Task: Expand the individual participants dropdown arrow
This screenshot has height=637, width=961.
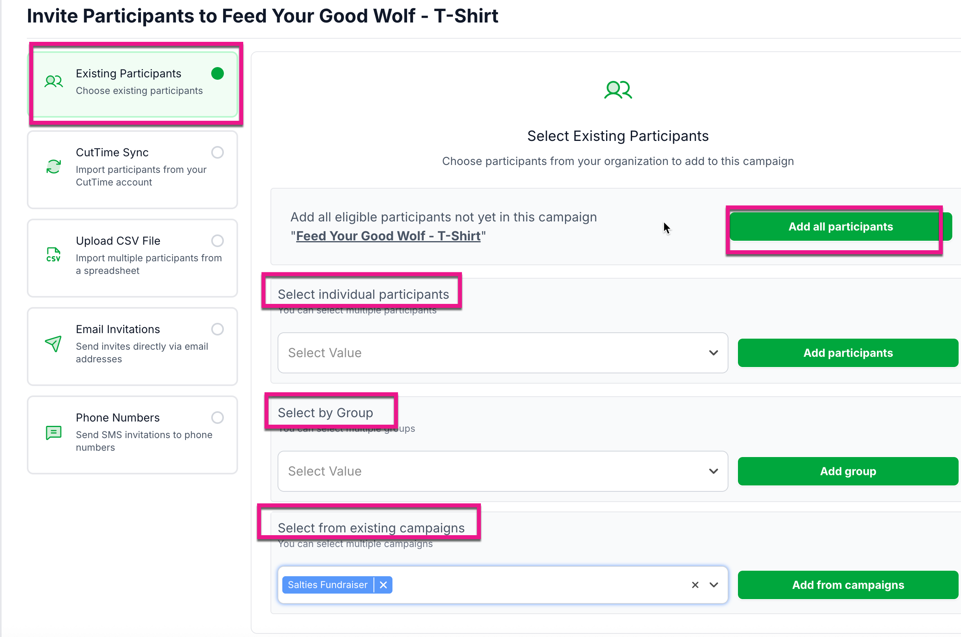Action: (713, 352)
